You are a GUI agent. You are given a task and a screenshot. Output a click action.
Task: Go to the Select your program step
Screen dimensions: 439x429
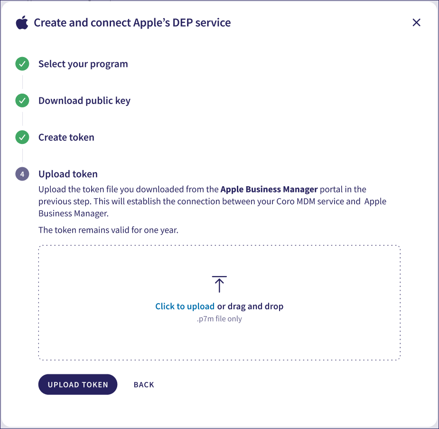(x=83, y=64)
